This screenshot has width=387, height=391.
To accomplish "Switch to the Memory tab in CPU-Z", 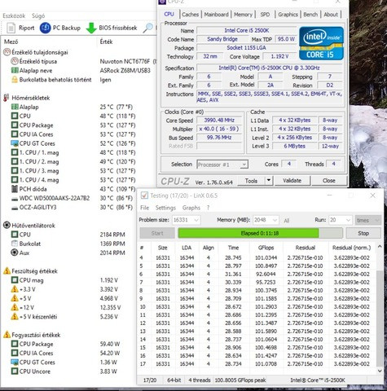I will [243, 15].
